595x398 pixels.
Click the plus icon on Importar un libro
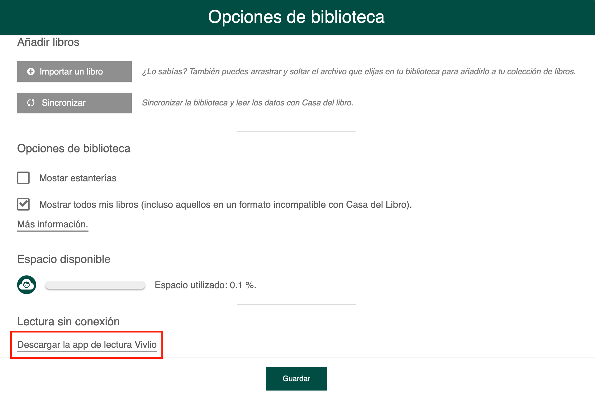click(31, 71)
